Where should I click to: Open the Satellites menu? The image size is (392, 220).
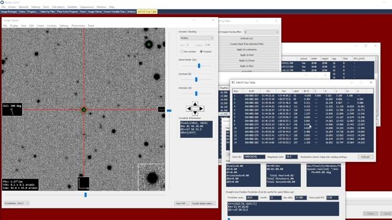click(72, 7)
